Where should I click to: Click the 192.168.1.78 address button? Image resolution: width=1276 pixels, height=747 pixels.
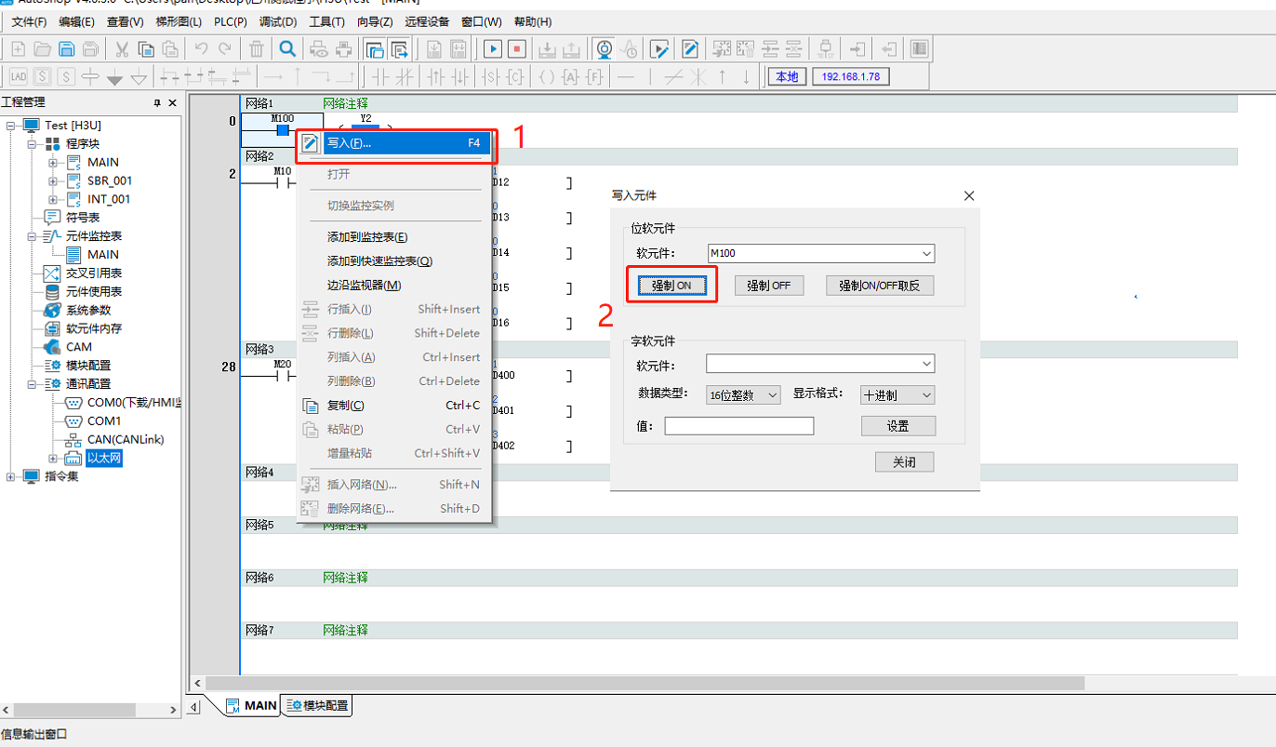coord(851,76)
